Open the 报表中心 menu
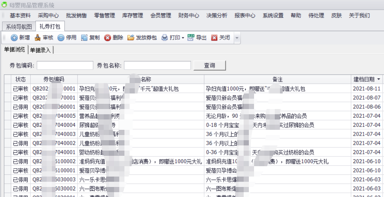Image resolution: width=384 pixels, height=197 pixels. 245,16
